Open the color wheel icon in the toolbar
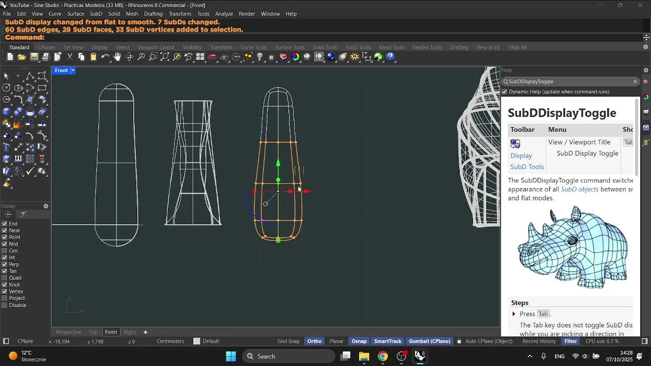Screen dimensions: 651x366 [x=295, y=57]
